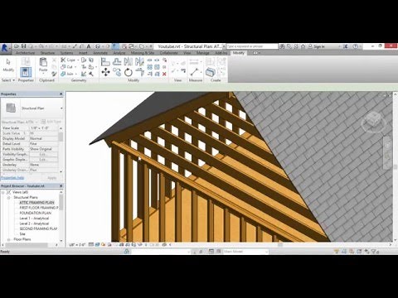Screen dimensions: 398x298
Task: Click the Text tool A in quick access toolbar
Action: (89, 46)
